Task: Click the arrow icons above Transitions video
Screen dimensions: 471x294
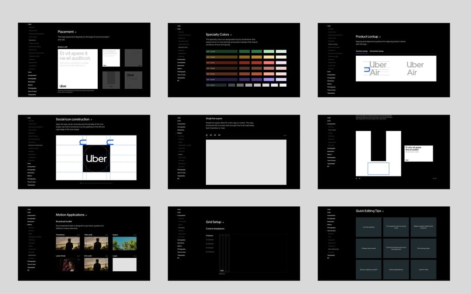Action: pyautogui.click(x=78, y=235)
